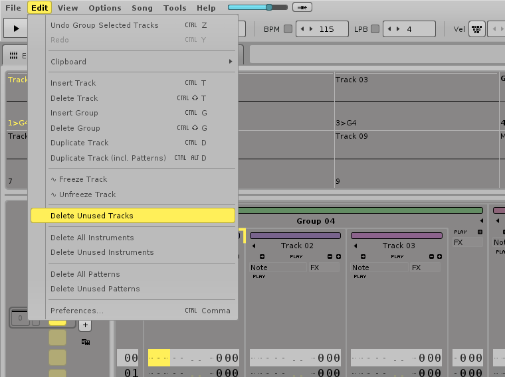The width and height of the screenshot is (505, 377).
Task: Collapse Track 02 with its arrow
Action: (x=254, y=246)
